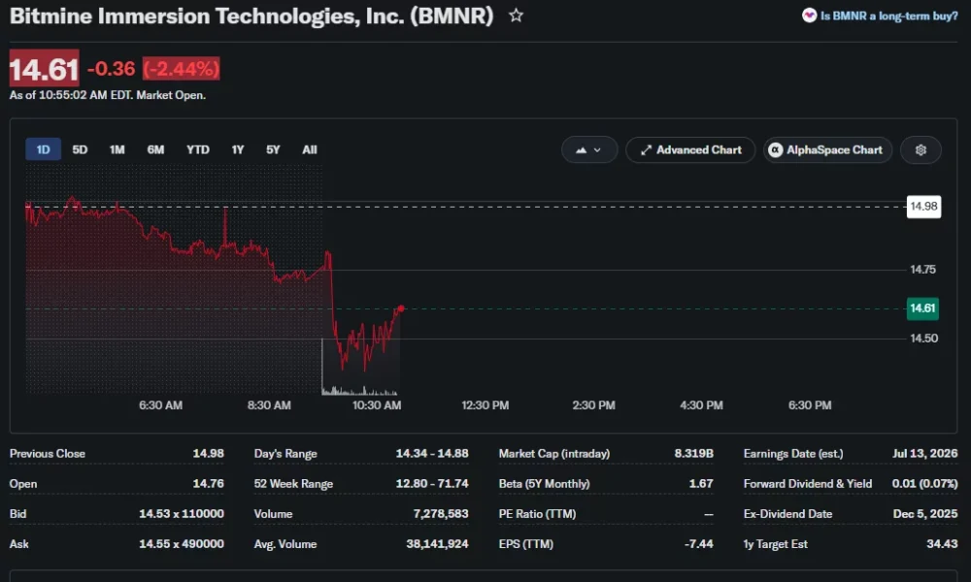
Task: Click the Volume value 7,278,583
Action: (x=441, y=513)
